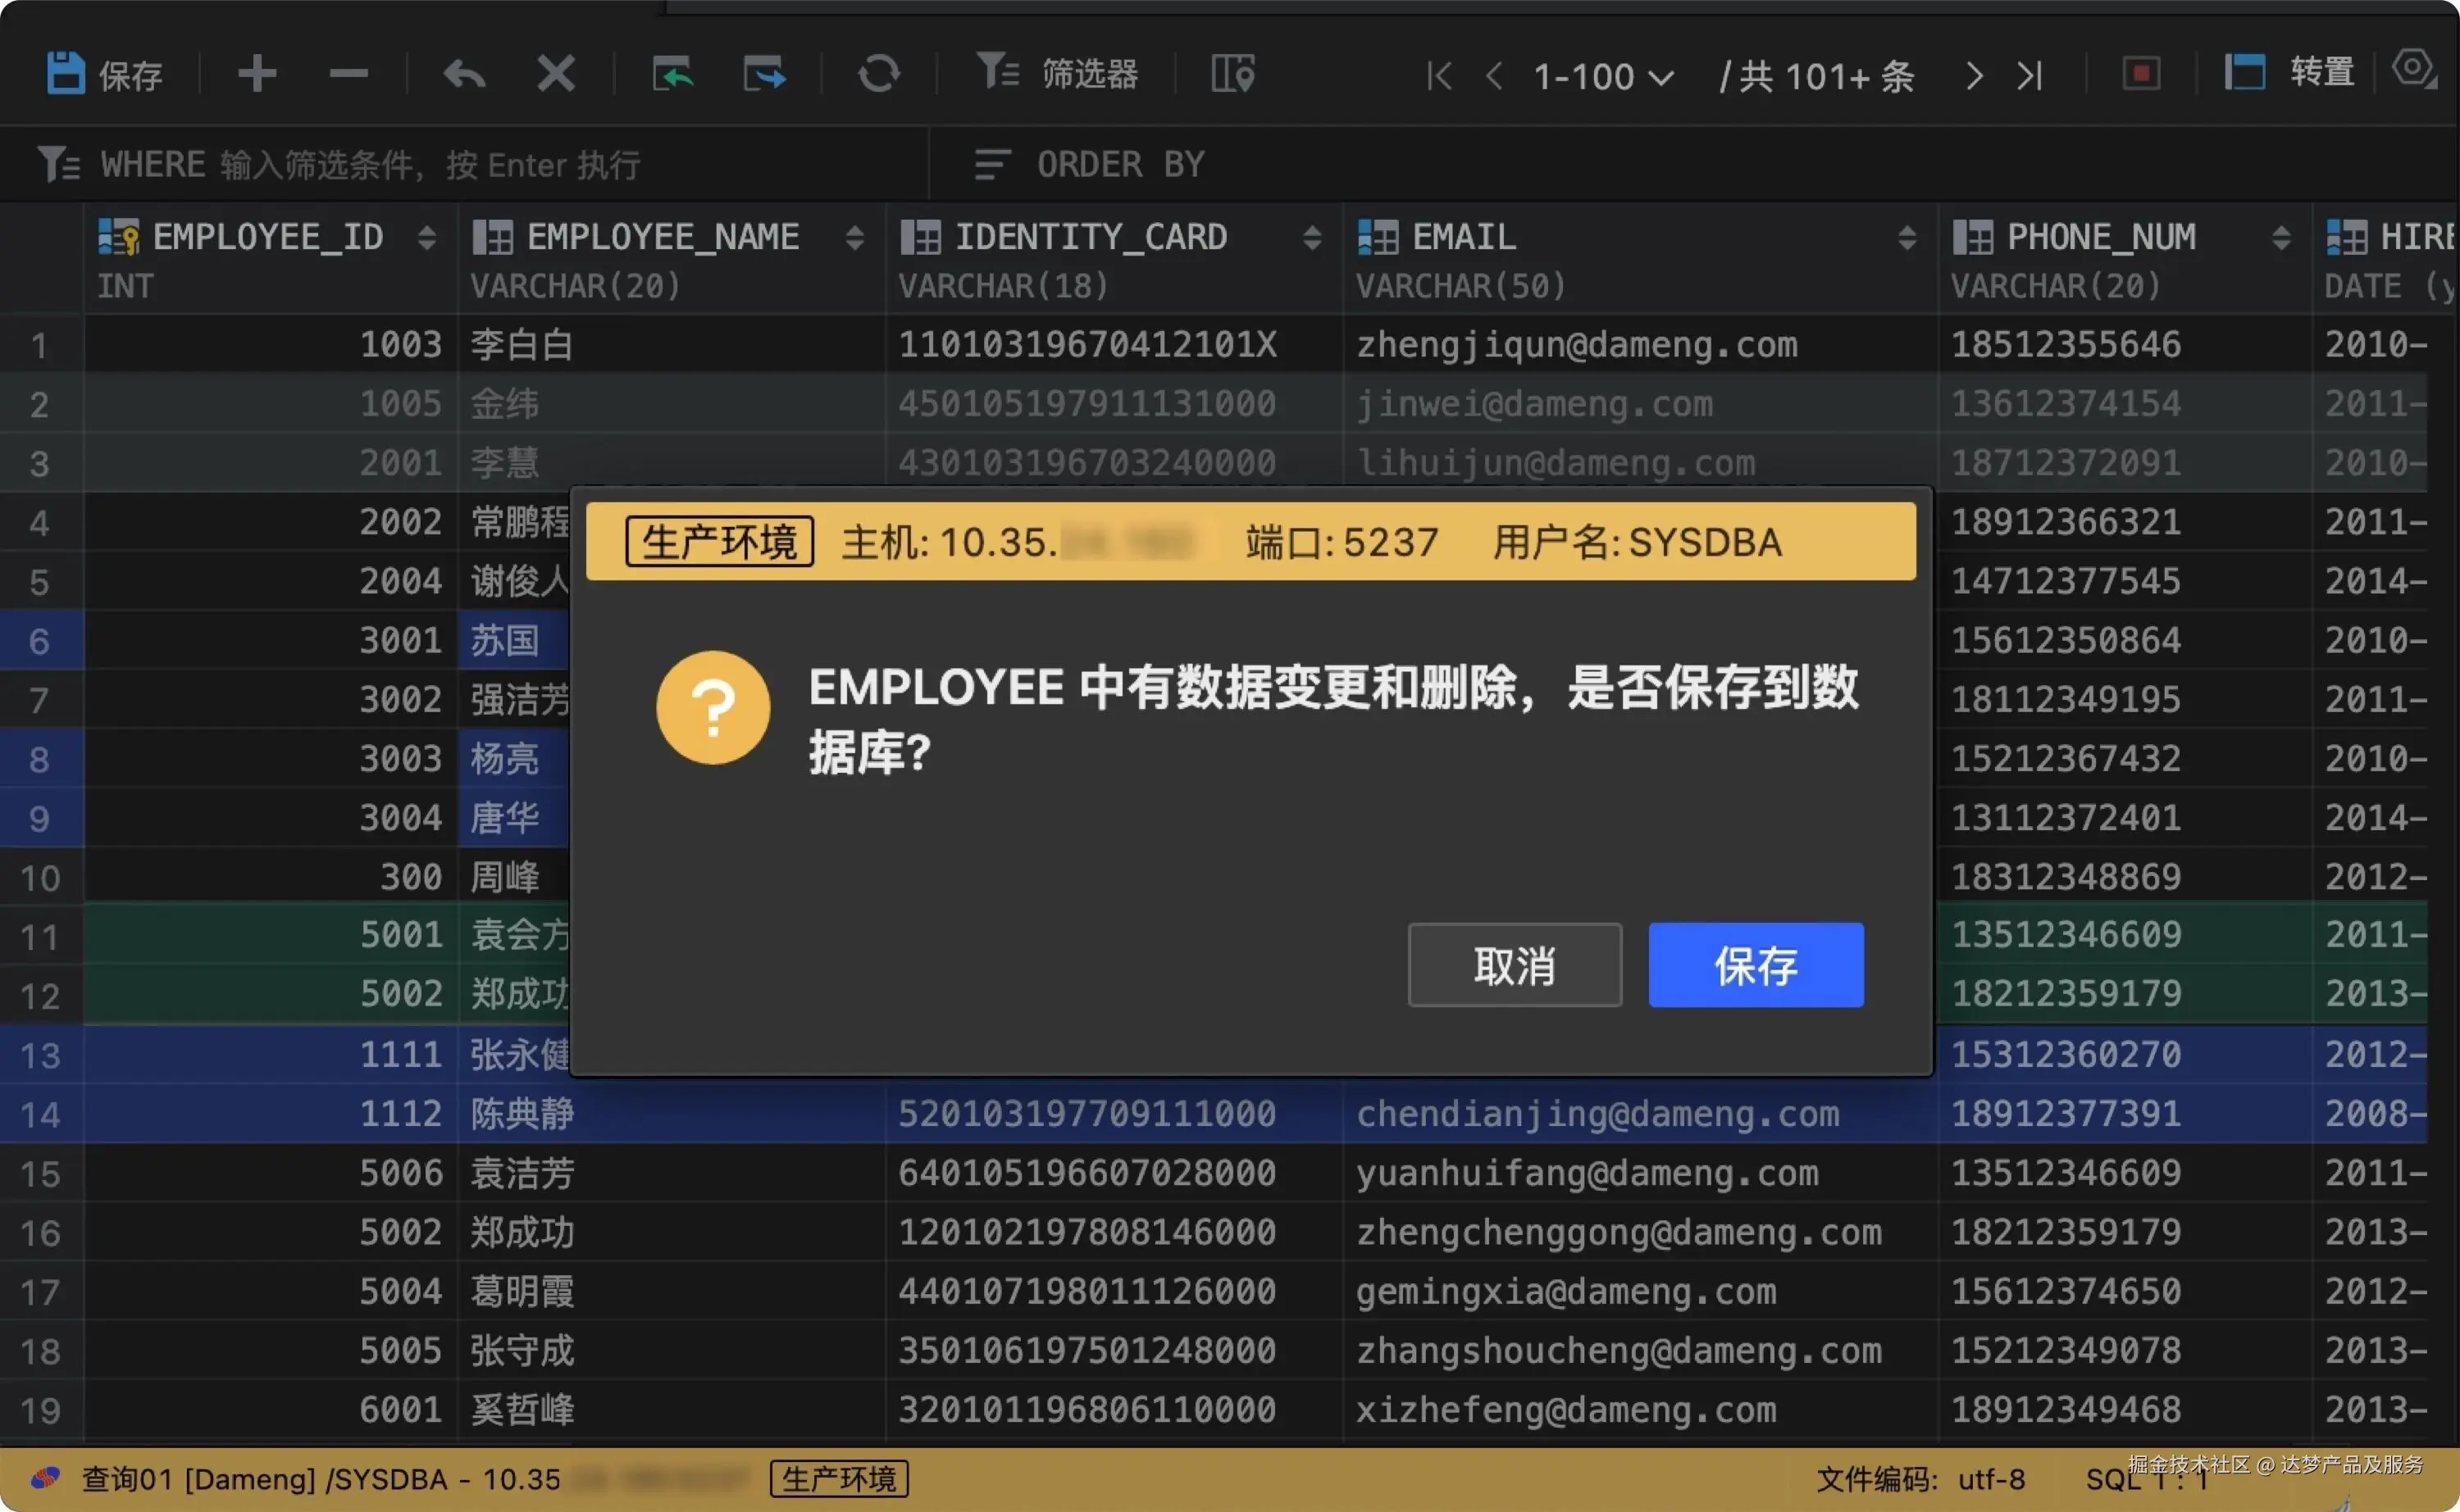This screenshot has height=1512, width=2460.
Task: Delete row using minus icon
Action: (x=348, y=74)
